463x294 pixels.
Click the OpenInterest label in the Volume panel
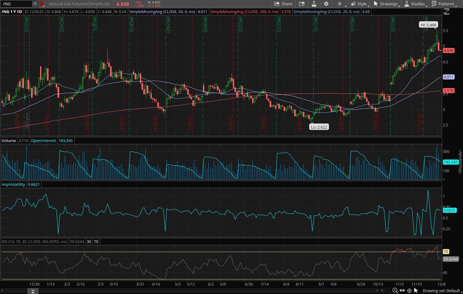coord(43,140)
